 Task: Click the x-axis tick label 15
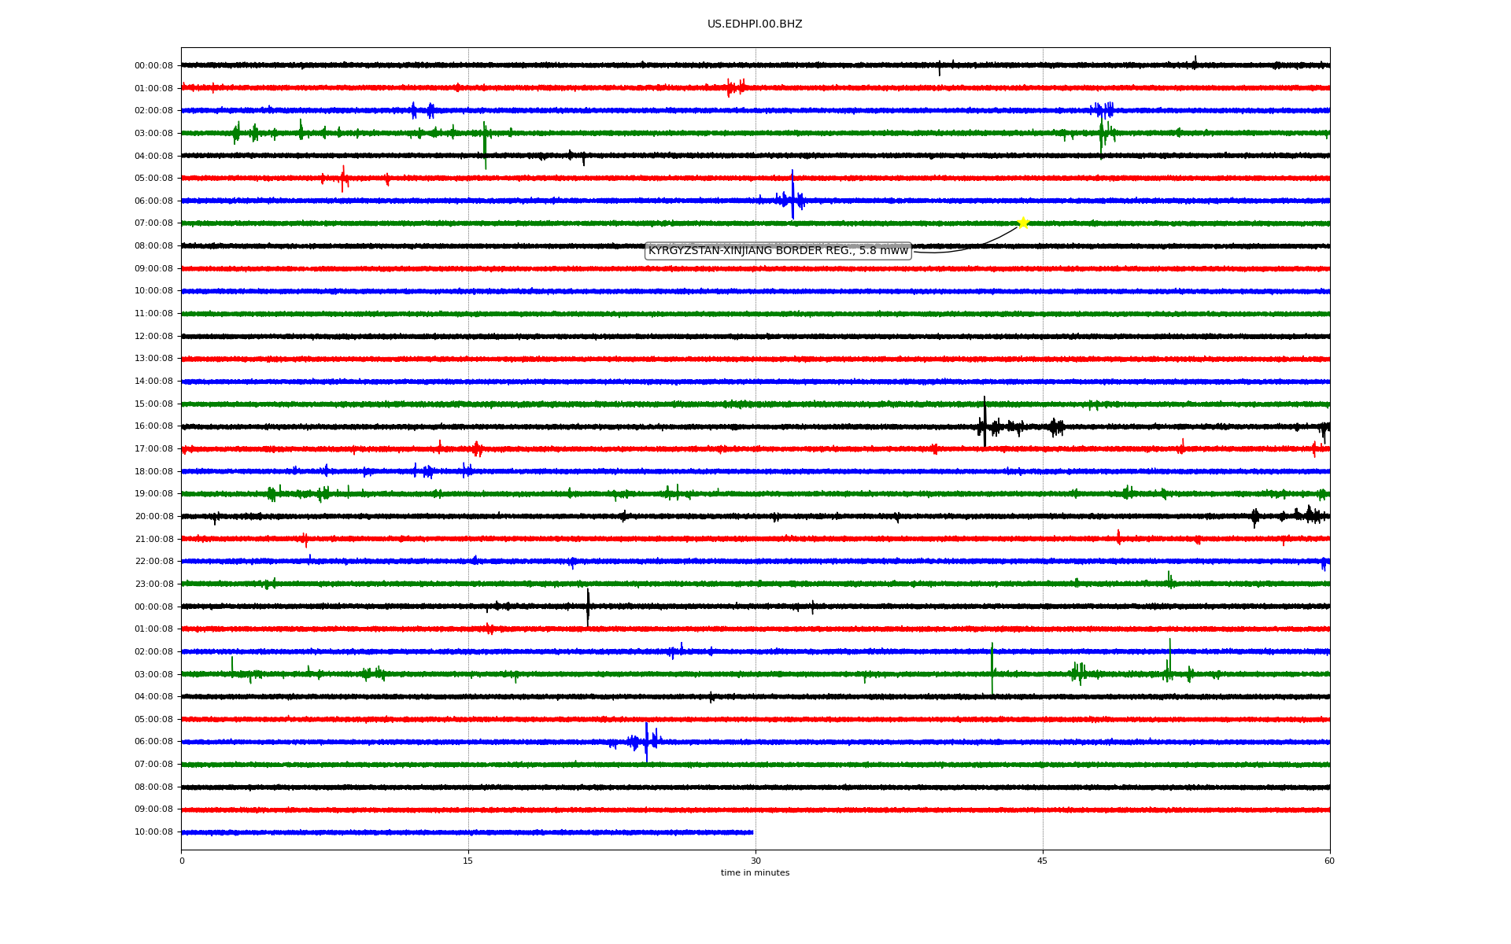[x=468, y=861]
